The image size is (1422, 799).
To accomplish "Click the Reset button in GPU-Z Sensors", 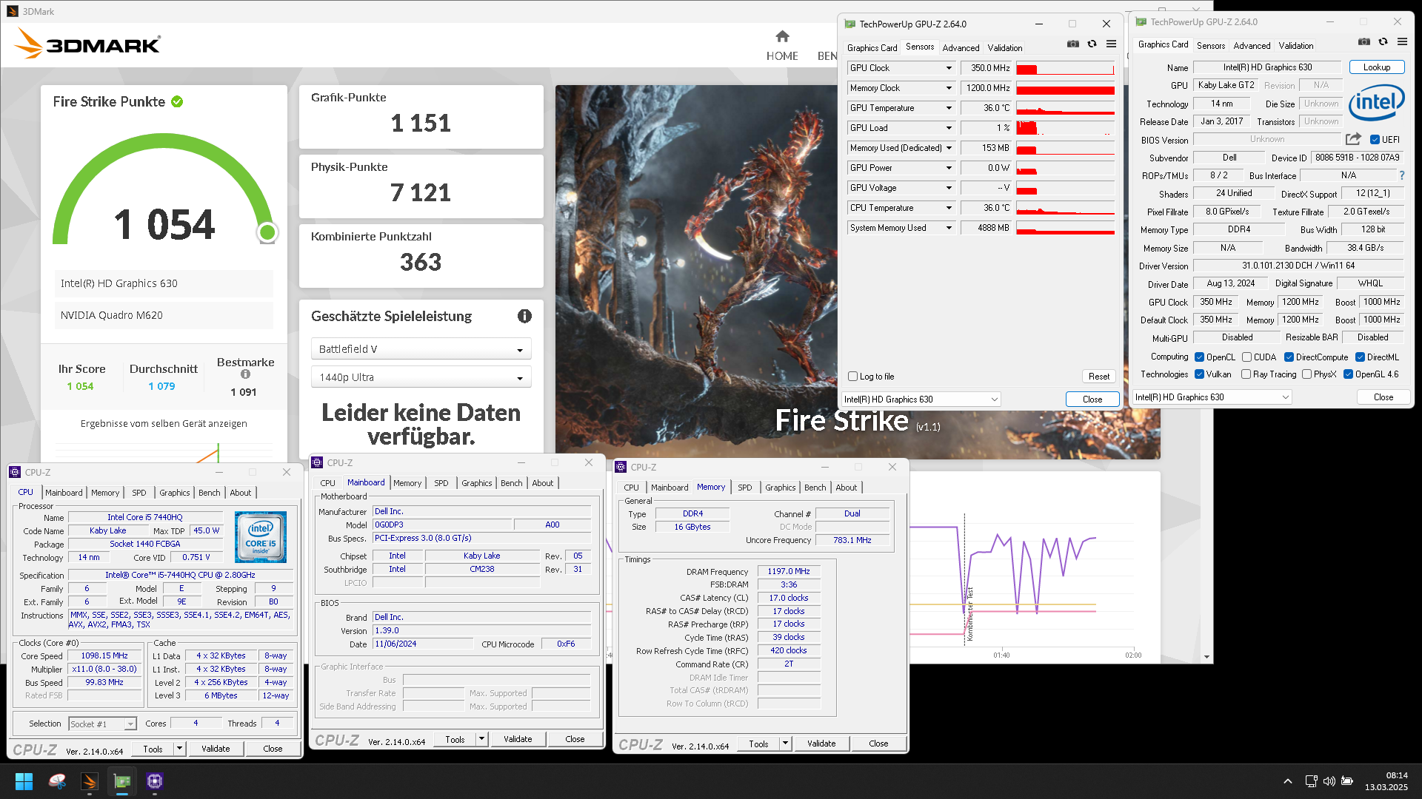I will point(1098,377).
